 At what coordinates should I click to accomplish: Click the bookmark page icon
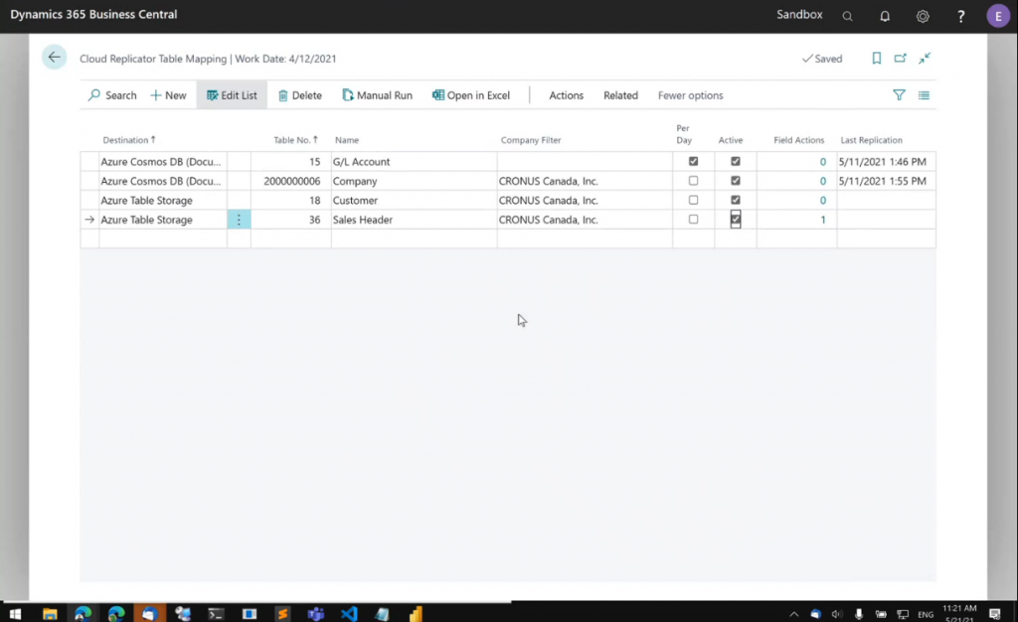pos(876,59)
